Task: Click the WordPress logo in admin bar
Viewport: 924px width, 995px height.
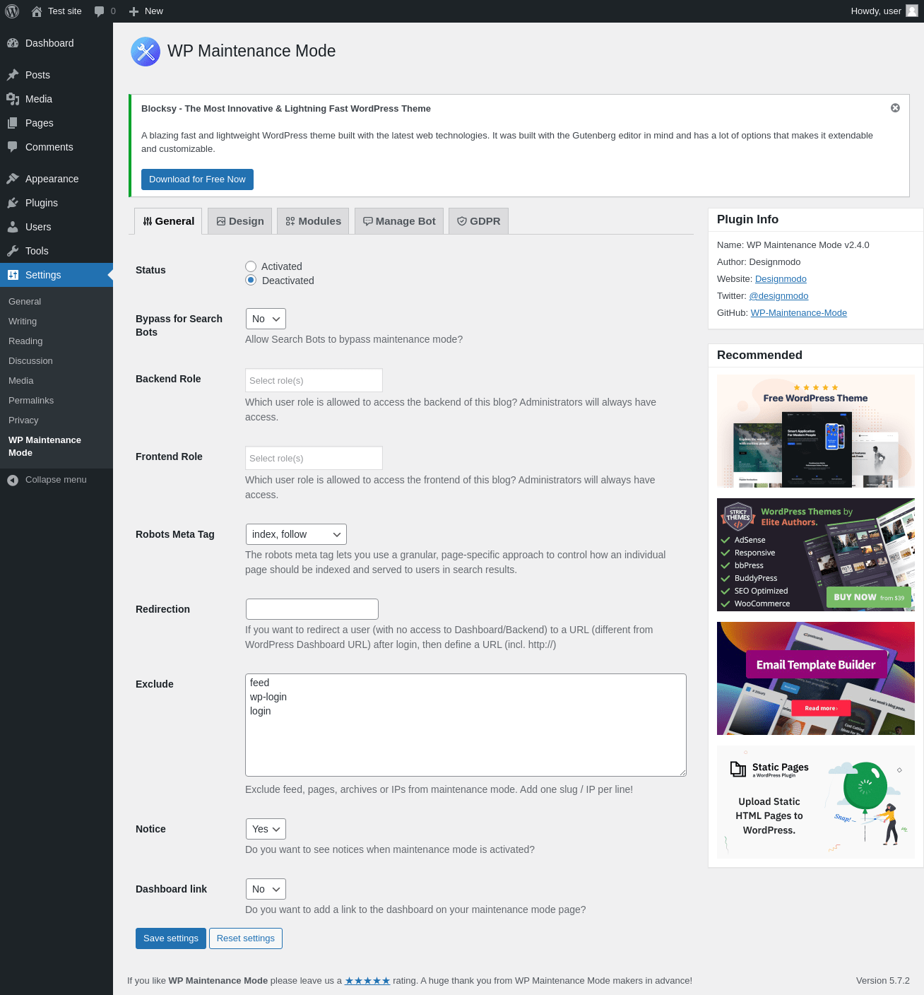Action: pyautogui.click(x=12, y=11)
